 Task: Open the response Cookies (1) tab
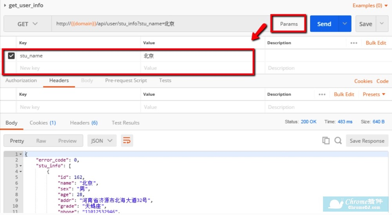(43, 123)
